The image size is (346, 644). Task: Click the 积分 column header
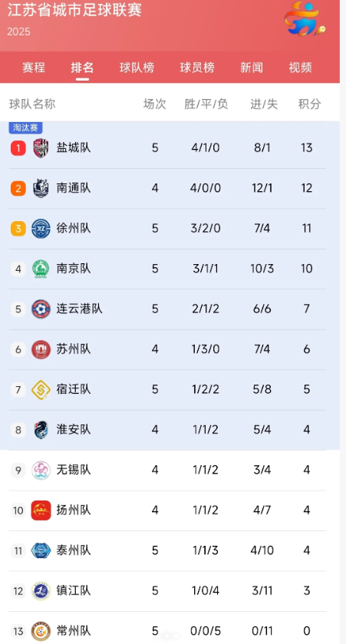pyautogui.click(x=309, y=104)
